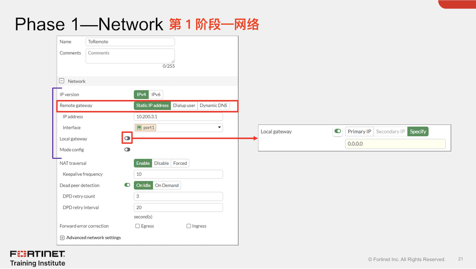The height and width of the screenshot is (269, 476).
Task: Click the second(s) unit label
Action: coord(143,216)
